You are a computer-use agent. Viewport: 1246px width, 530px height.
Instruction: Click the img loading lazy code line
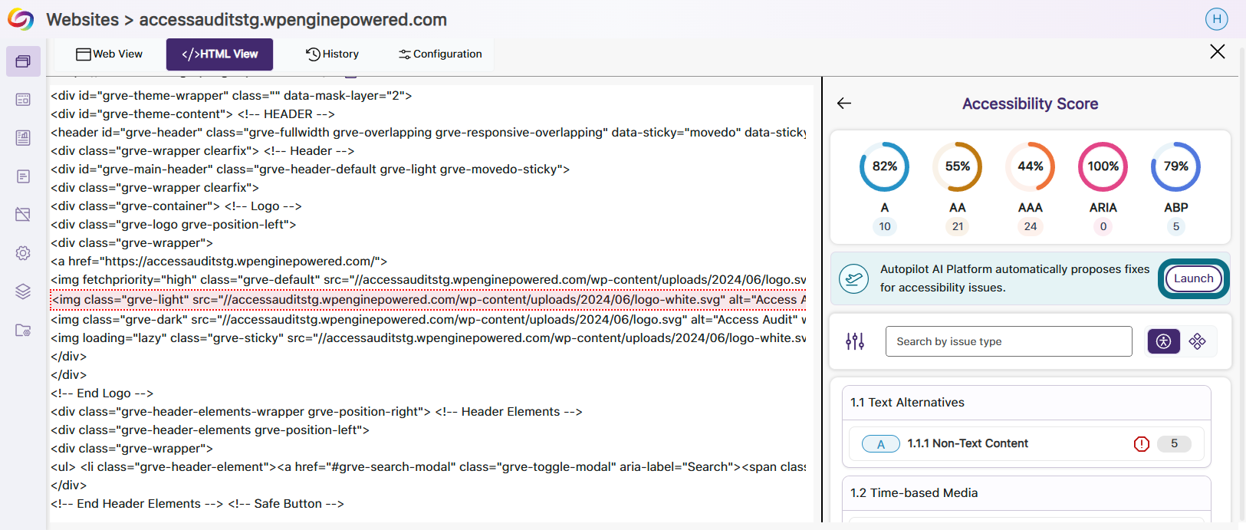tap(429, 338)
